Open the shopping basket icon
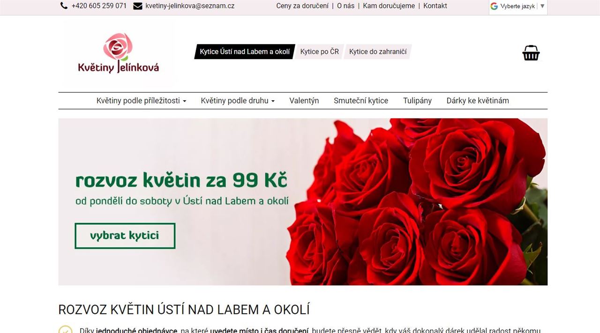 (x=531, y=53)
